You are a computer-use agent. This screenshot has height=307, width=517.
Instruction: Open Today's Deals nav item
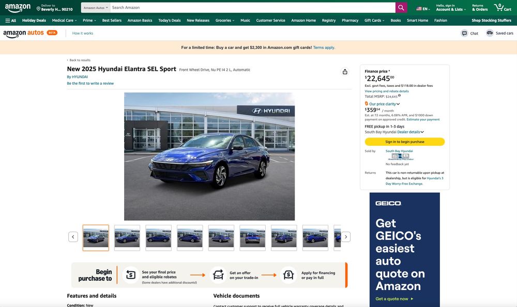[170, 21]
